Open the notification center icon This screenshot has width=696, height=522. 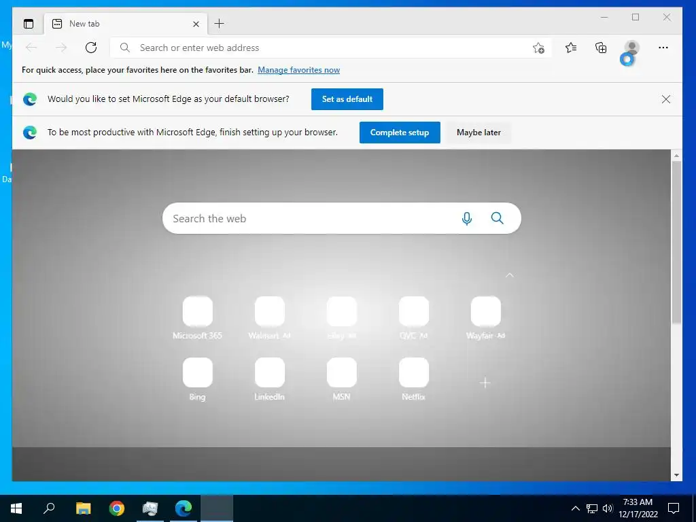674,508
